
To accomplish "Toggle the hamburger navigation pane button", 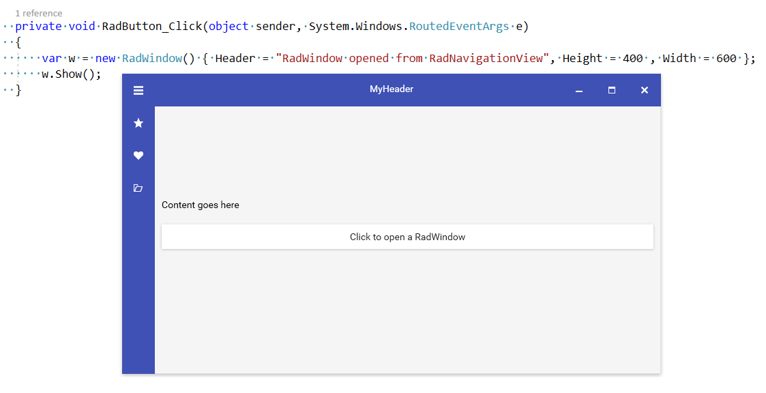I will coord(138,90).
